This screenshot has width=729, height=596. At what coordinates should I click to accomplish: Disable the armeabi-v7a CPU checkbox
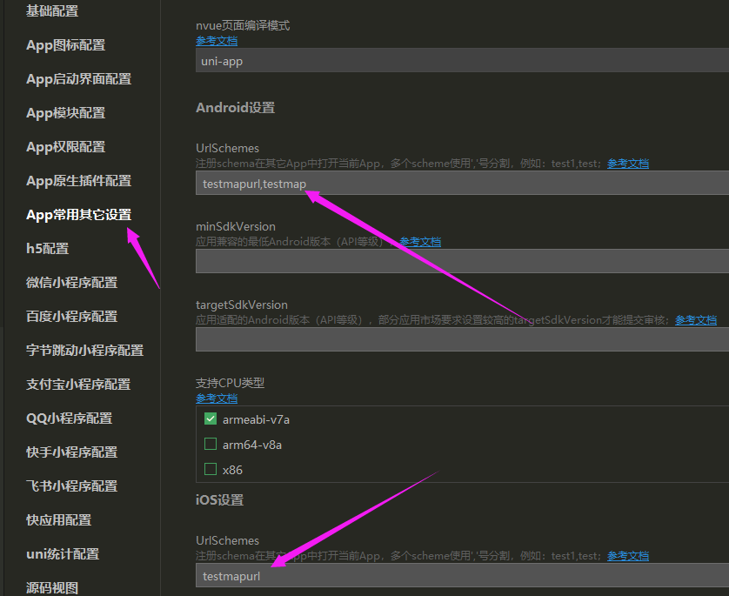210,419
